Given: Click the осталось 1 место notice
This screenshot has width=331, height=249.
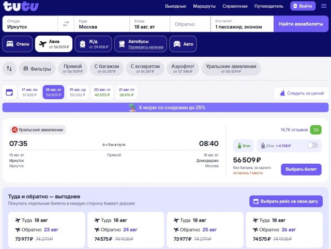Looking at the screenshot, I should point(248,173).
